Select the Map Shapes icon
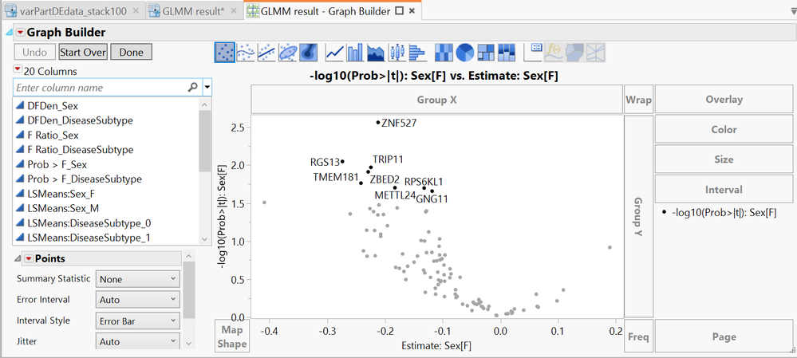The height and width of the screenshot is (358, 797). (575, 52)
